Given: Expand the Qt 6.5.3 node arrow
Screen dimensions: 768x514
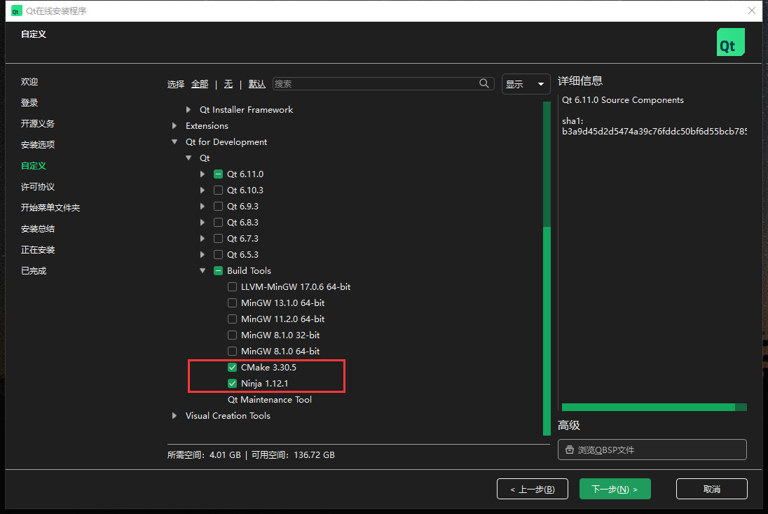Looking at the screenshot, I should pyautogui.click(x=203, y=255).
